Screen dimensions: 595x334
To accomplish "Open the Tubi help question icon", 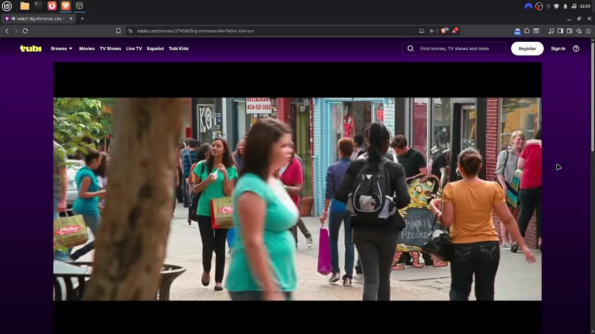I will click(x=576, y=48).
